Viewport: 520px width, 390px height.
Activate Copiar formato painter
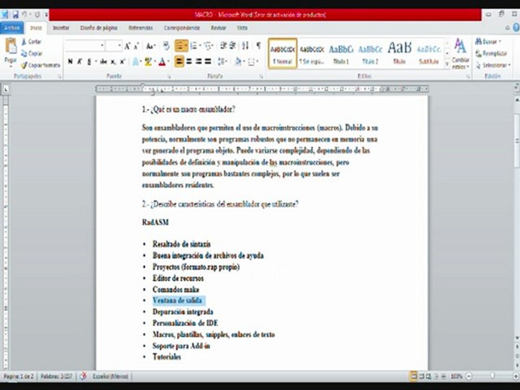tap(41, 66)
